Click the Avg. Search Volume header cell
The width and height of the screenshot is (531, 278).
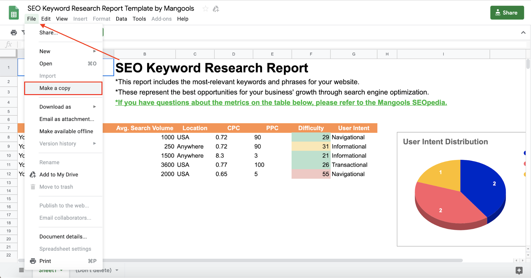145,128
